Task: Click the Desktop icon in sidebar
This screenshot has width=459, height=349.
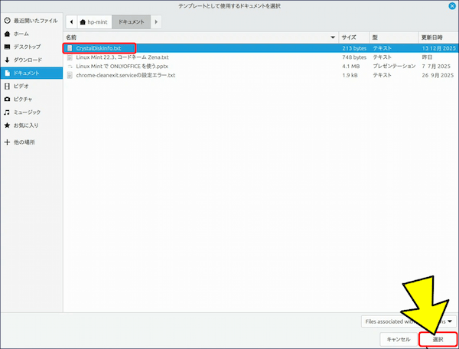Action: [7, 47]
